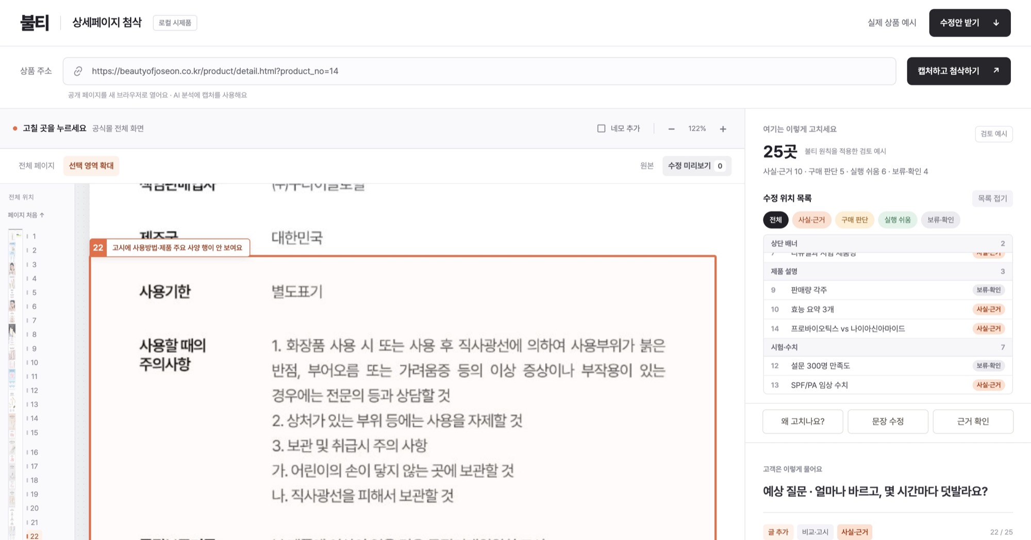Jump to marker 16 in page navigator

pos(32,452)
